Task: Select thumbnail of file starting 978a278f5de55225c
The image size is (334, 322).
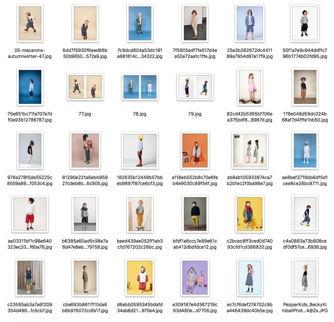Action: tap(30, 150)
